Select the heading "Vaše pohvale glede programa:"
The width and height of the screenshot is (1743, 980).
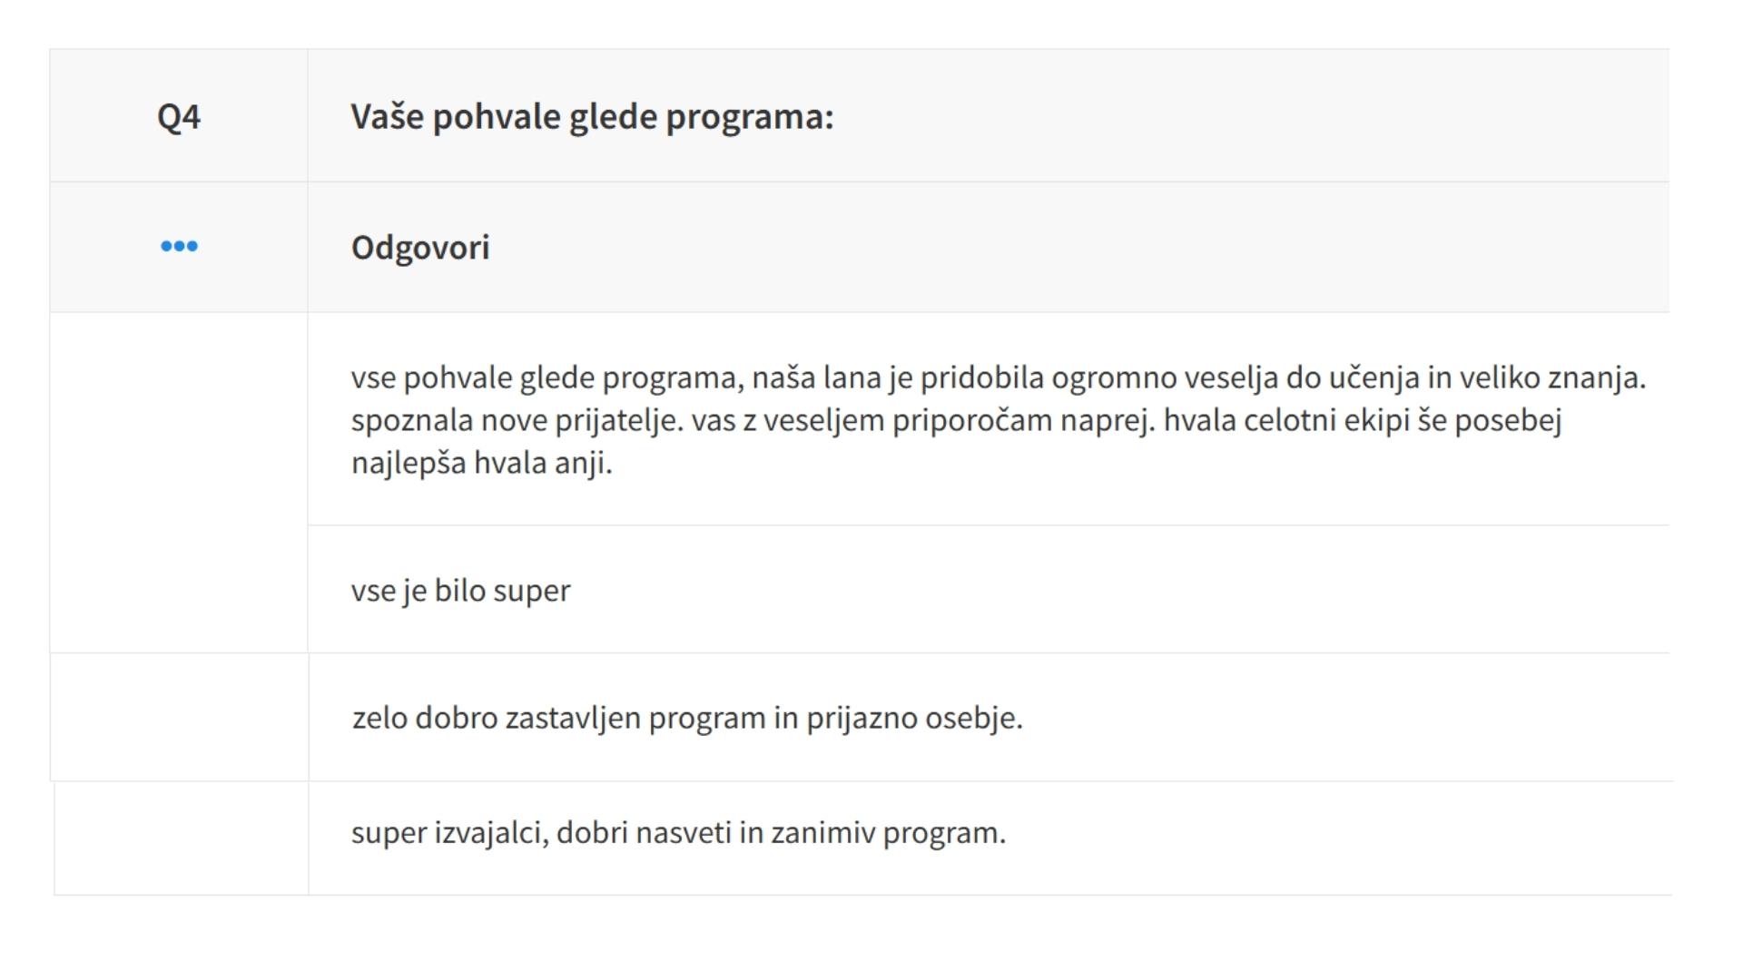click(592, 117)
